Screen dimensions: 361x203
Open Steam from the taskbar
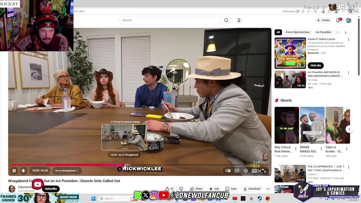[259, 198]
